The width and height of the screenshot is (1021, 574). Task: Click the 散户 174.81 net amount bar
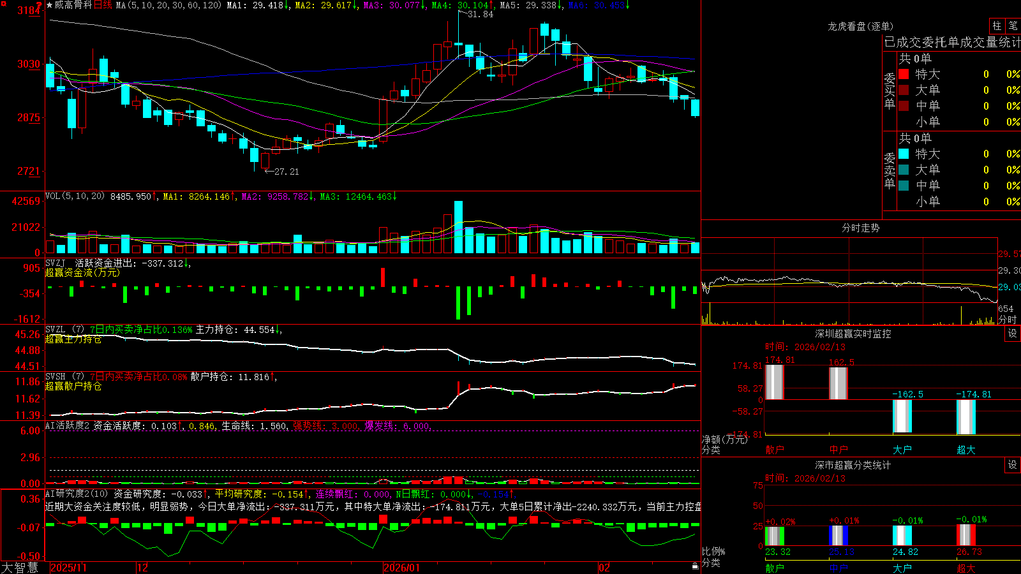(x=775, y=382)
